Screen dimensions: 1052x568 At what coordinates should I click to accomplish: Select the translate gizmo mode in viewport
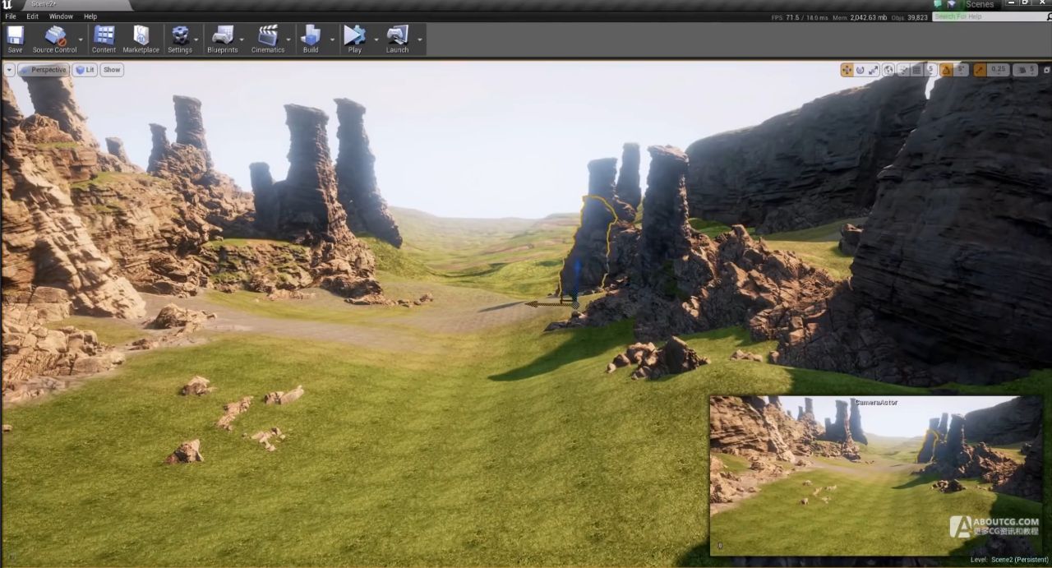pyautogui.click(x=847, y=70)
